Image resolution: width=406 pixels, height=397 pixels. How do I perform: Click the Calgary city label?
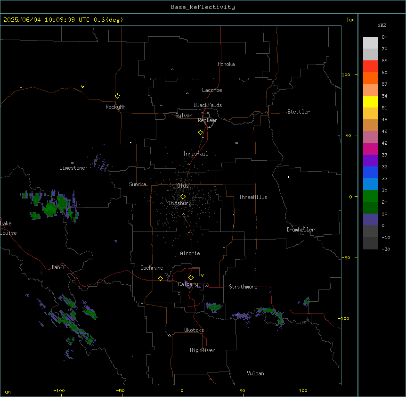pos(188,284)
